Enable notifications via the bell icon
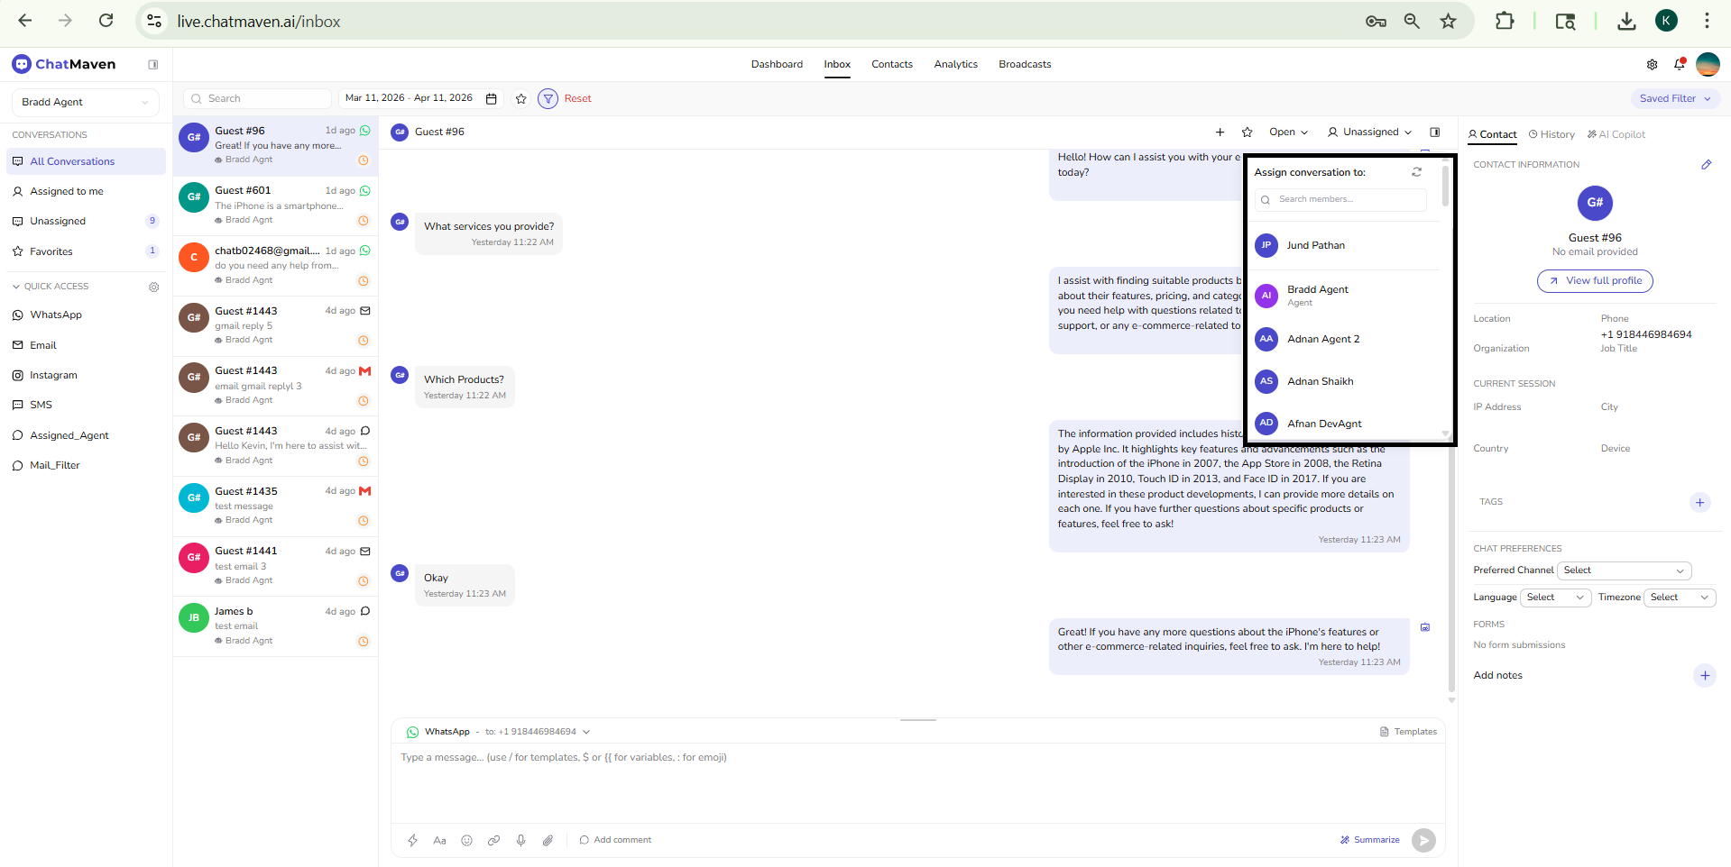Viewport: 1731px width, 867px height. coord(1680,64)
